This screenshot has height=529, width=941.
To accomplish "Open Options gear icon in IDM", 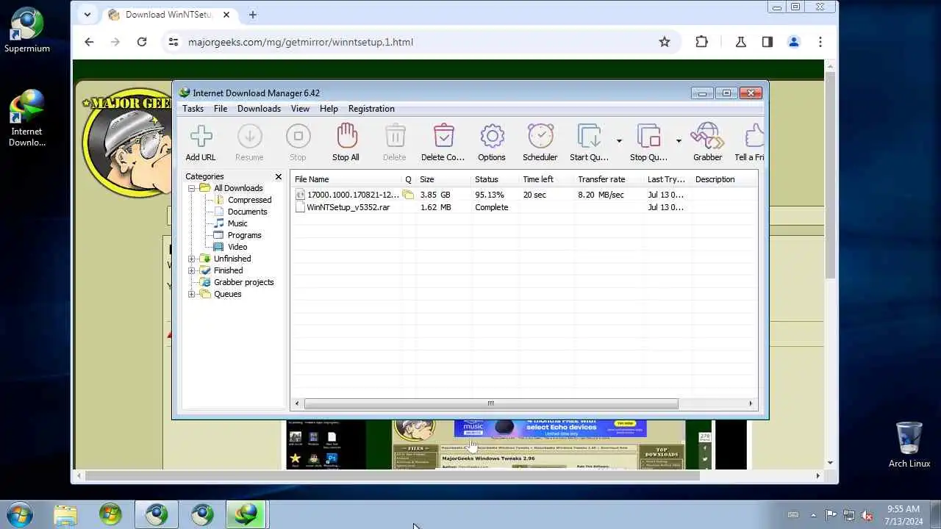I will [x=492, y=143].
